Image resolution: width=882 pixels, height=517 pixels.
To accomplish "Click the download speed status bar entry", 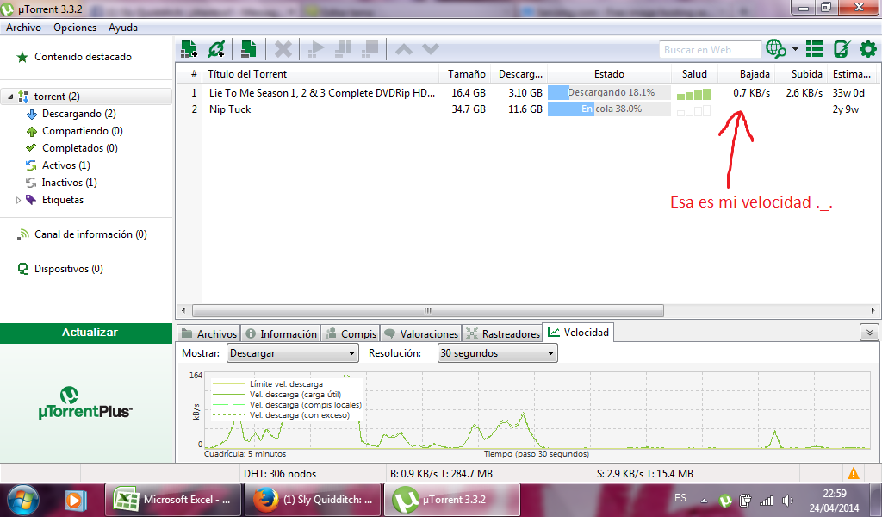I will [x=442, y=474].
